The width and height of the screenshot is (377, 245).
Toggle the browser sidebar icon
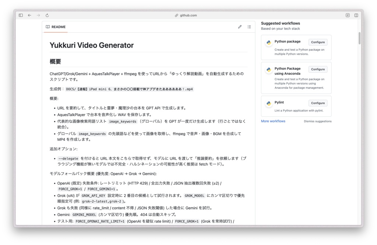click(x=21, y=15)
